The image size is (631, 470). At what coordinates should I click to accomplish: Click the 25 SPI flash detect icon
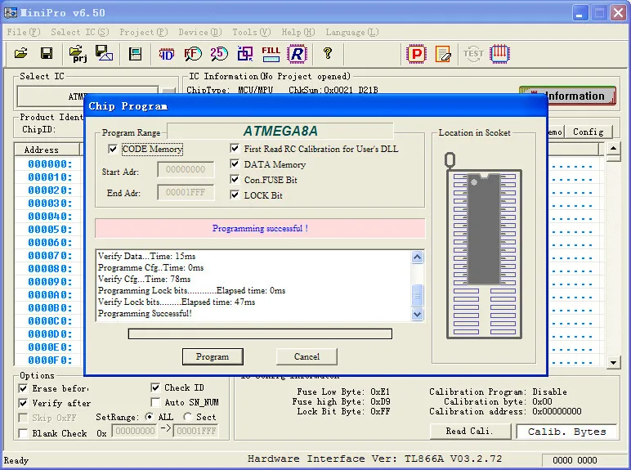(x=218, y=53)
